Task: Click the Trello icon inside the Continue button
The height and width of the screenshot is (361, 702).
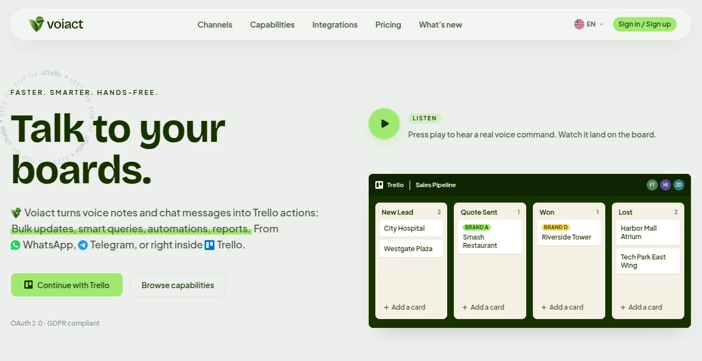Action: (29, 285)
